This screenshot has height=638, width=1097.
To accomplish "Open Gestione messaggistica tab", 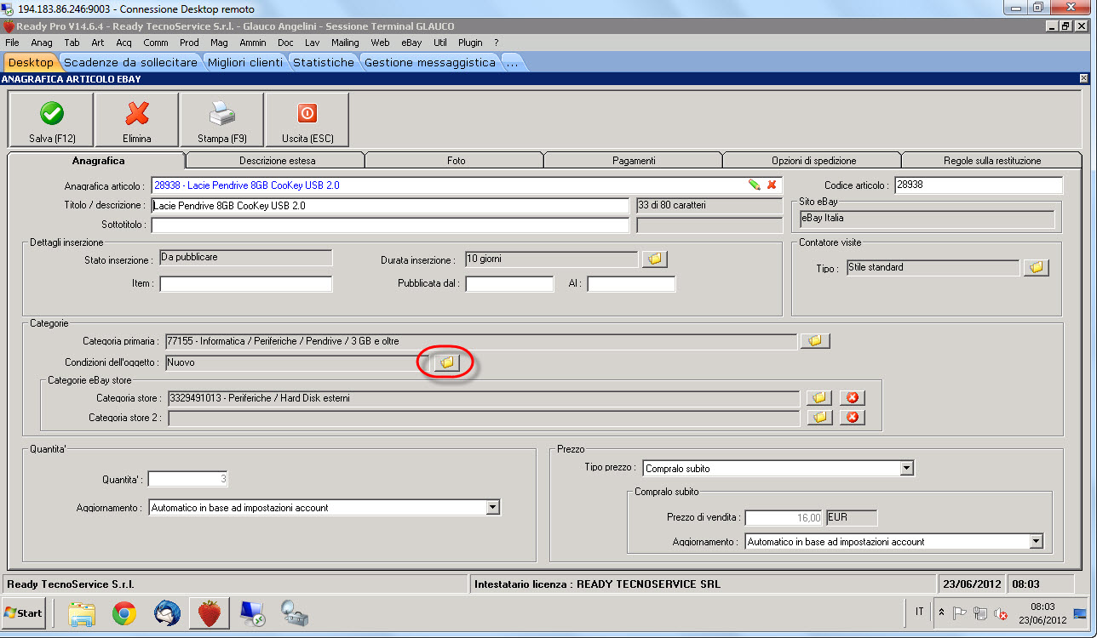I will [430, 62].
